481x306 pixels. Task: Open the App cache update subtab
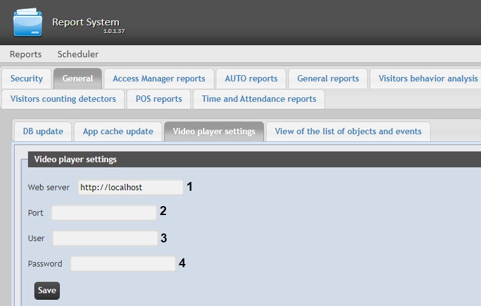tap(118, 132)
